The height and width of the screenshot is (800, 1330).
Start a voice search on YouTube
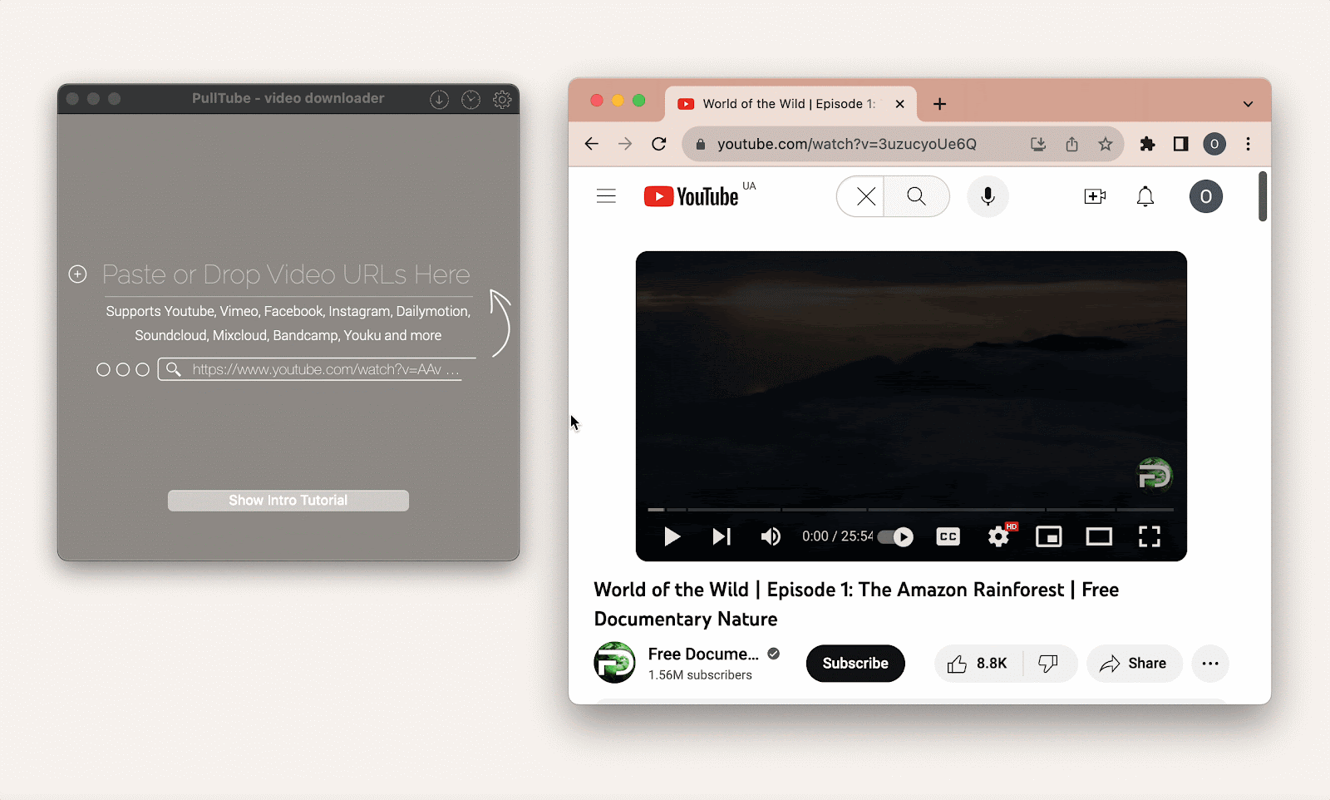click(x=988, y=196)
